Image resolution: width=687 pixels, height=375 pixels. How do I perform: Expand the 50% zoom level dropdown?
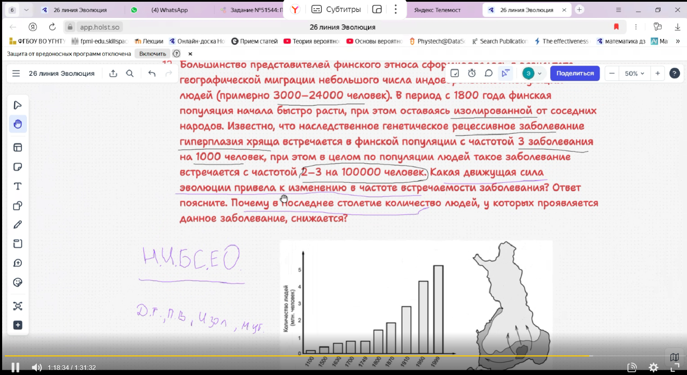(x=634, y=74)
